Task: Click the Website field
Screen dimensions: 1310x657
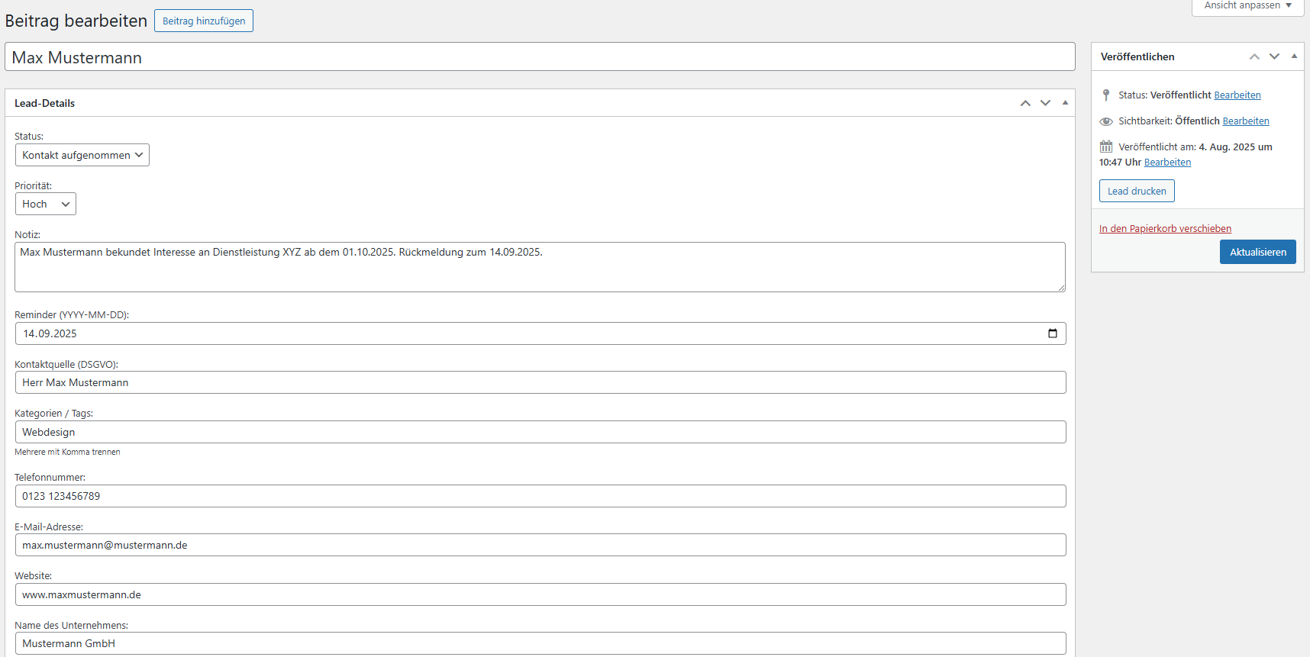Action: point(540,594)
